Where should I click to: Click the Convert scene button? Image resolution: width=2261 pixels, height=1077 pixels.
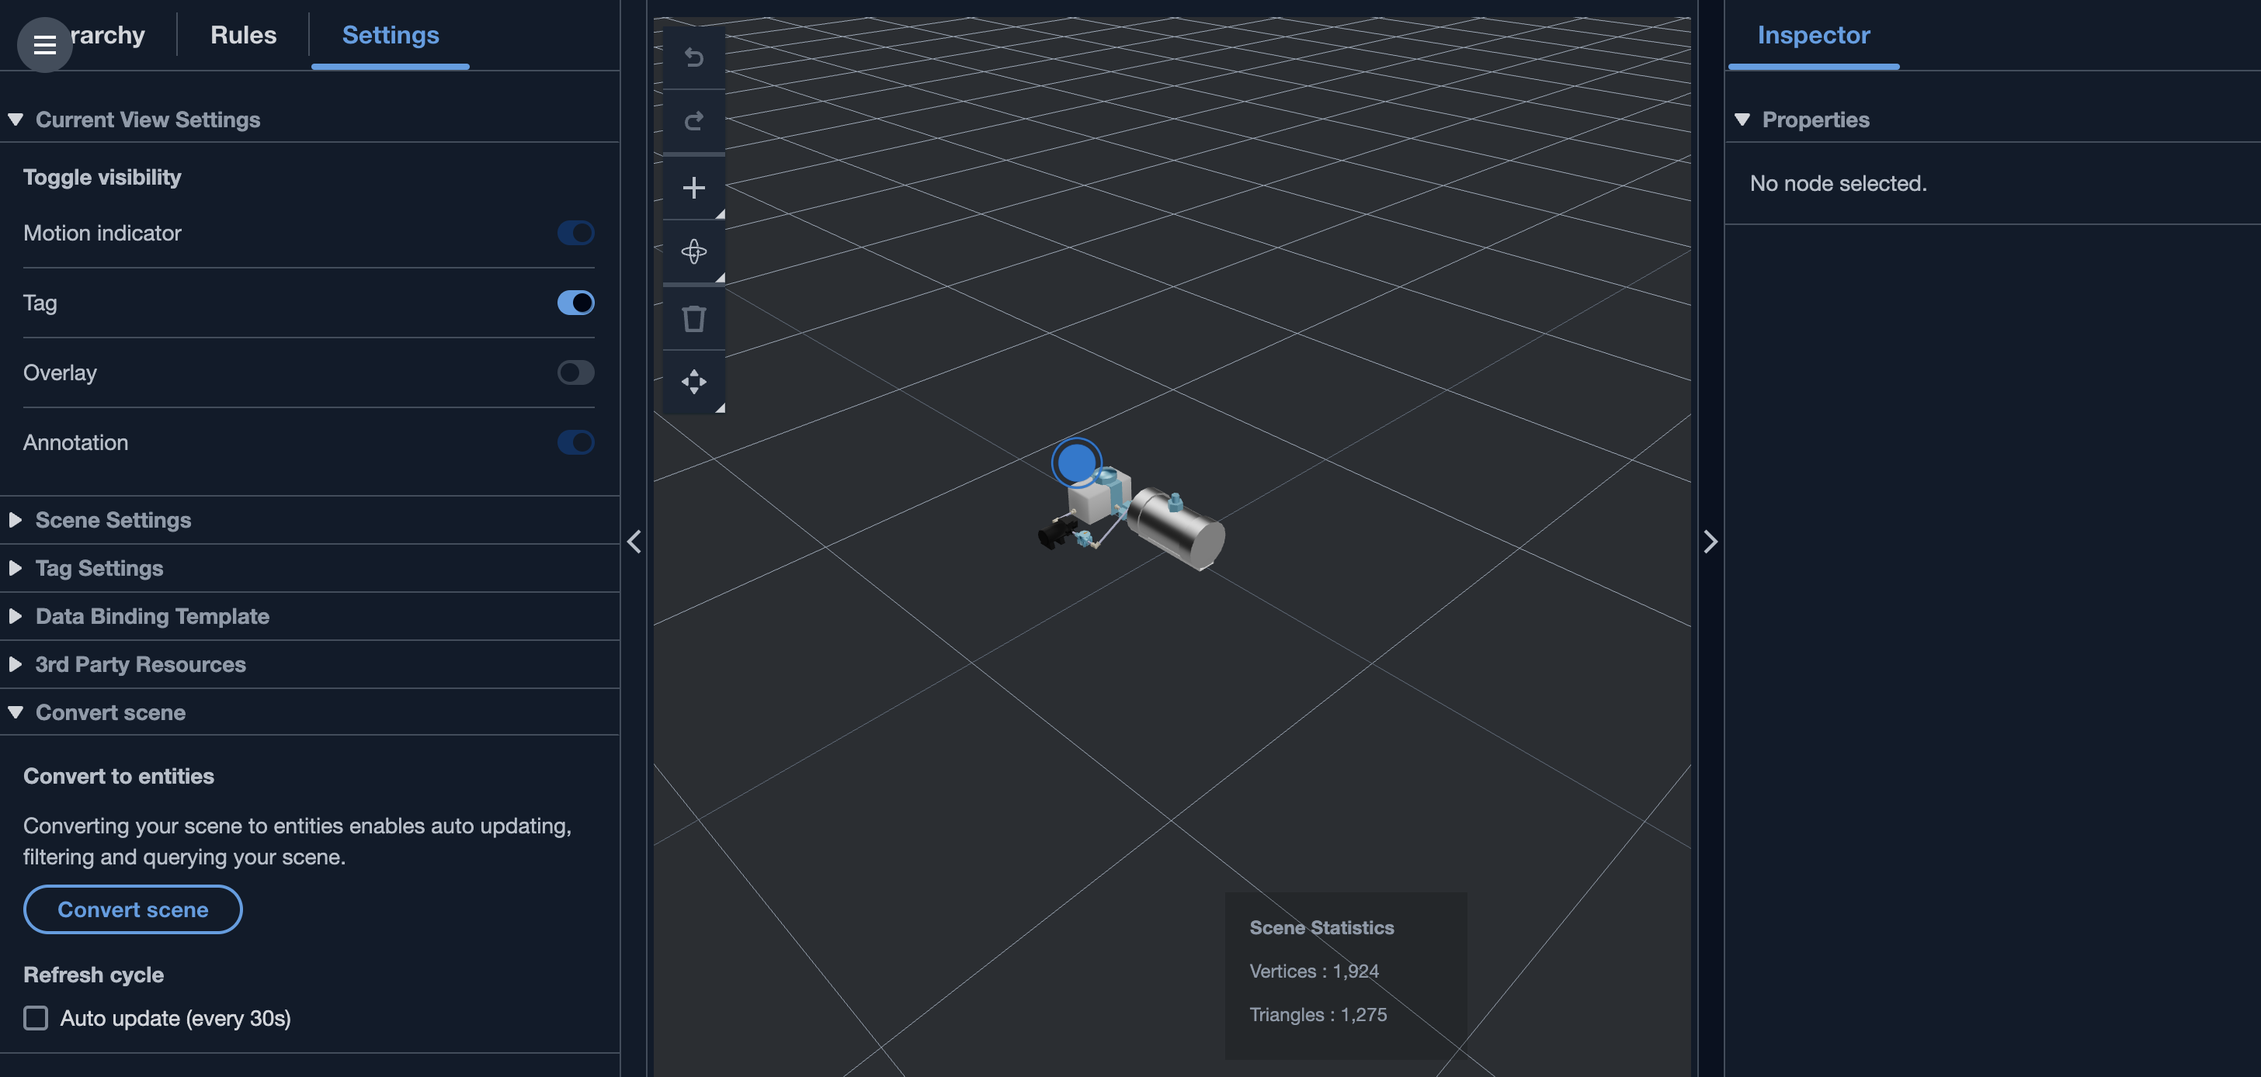[x=133, y=909]
